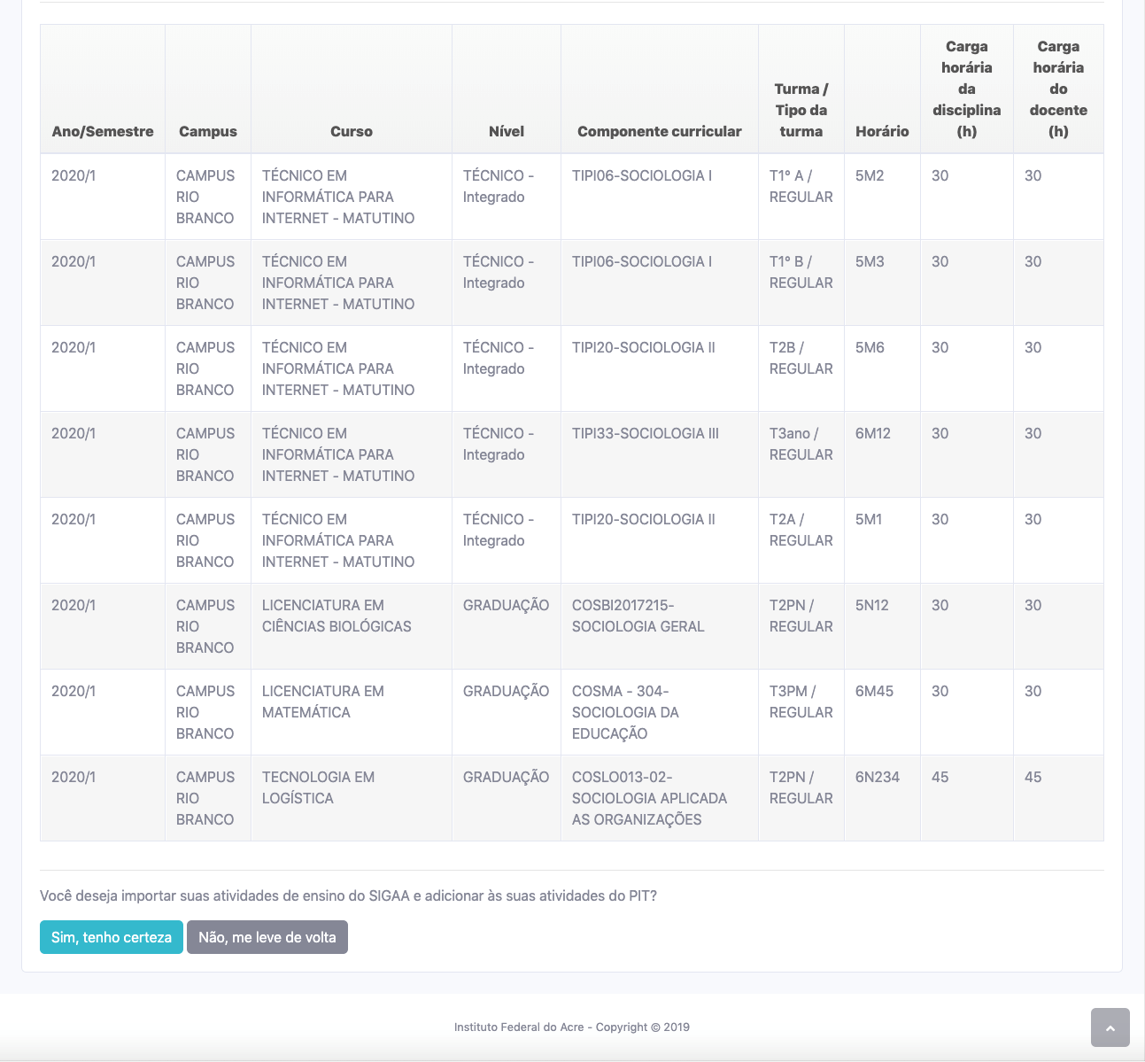Click the 'Ano/Semestre' column header

(103, 131)
